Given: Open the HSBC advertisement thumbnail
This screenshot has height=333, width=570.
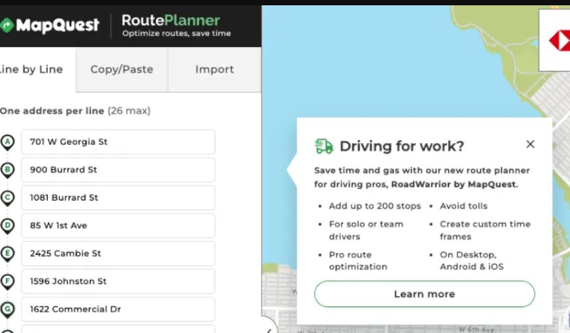Looking at the screenshot, I should pos(556,40).
